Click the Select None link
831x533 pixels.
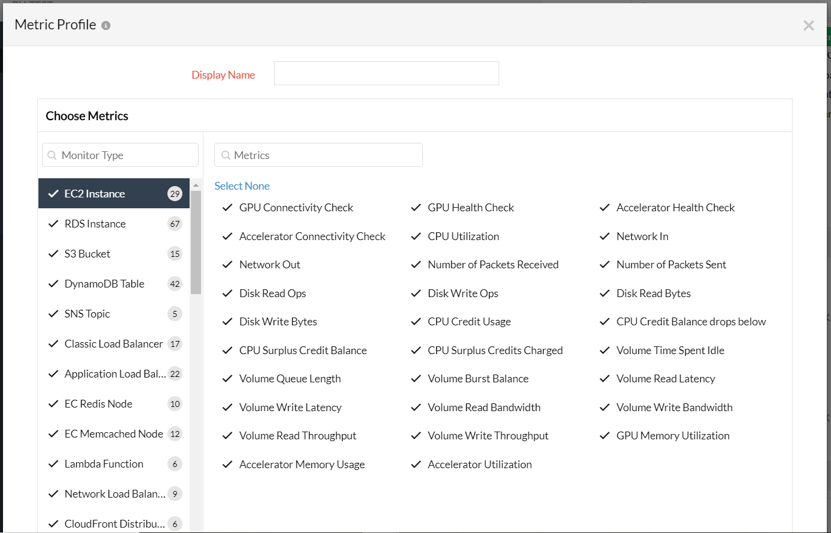(242, 185)
